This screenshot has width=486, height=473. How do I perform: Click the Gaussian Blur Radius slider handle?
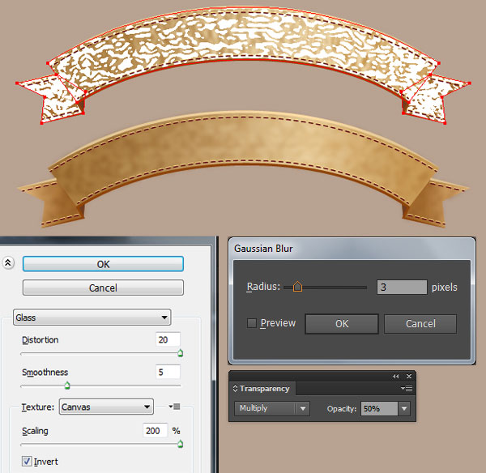pos(297,287)
